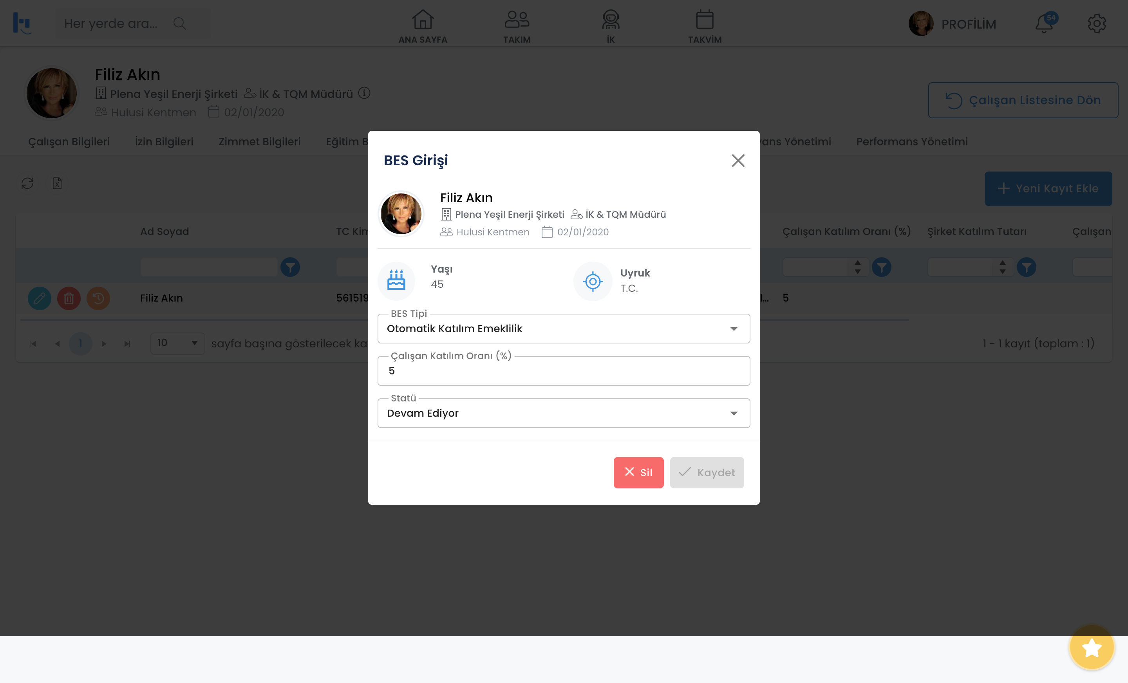
Task: Click the refresh table icon
Action: pos(27,184)
